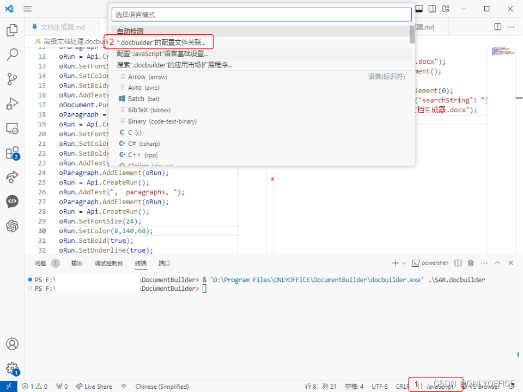Select C++ (cpp) language
The height and width of the screenshot is (392, 523).
(260, 155)
